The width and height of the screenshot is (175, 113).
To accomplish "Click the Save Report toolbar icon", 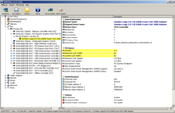I will tap(16, 11).
